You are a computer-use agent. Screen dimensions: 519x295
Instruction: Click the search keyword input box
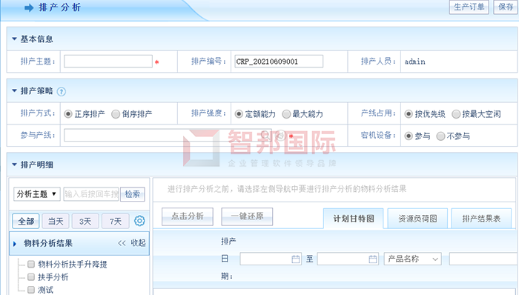pos(91,193)
